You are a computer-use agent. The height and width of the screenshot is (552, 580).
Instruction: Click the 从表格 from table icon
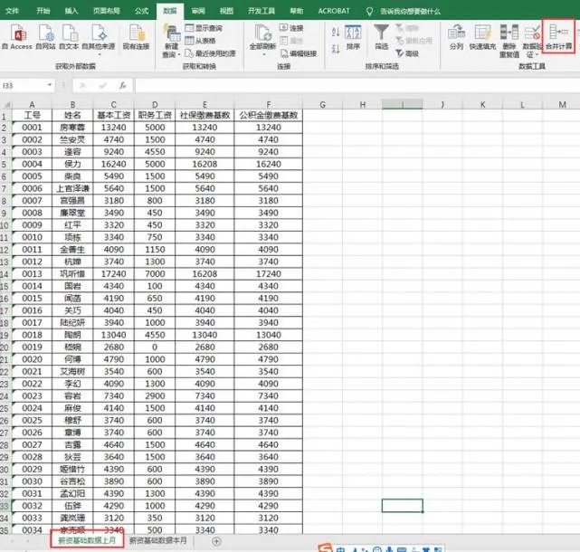tap(201, 41)
